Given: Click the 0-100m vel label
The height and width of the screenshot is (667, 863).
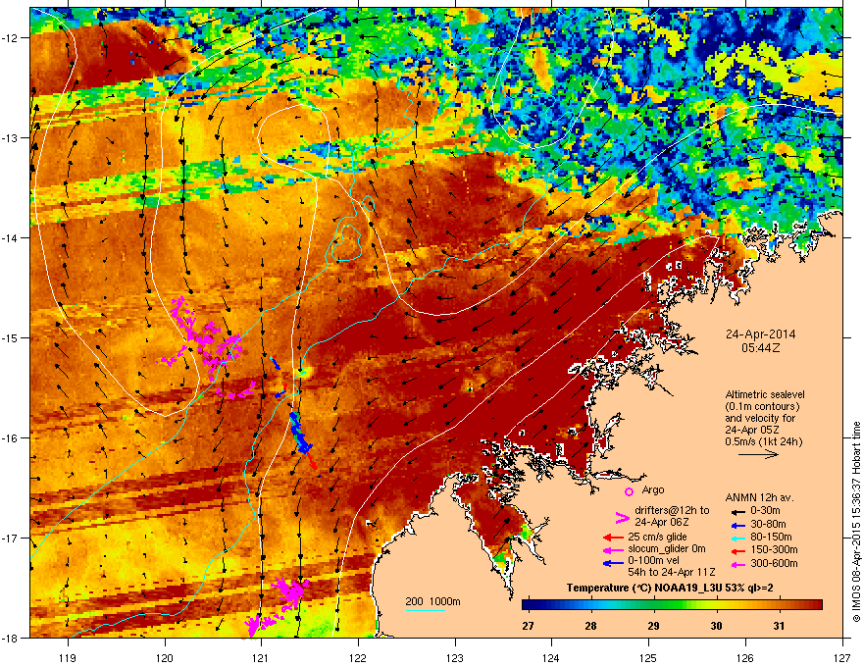Looking at the screenshot, I should point(655,561).
